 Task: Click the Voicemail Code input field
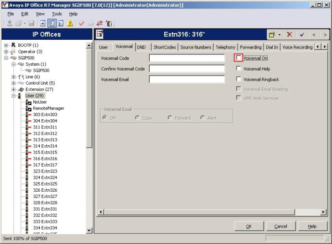[x=186, y=58]
